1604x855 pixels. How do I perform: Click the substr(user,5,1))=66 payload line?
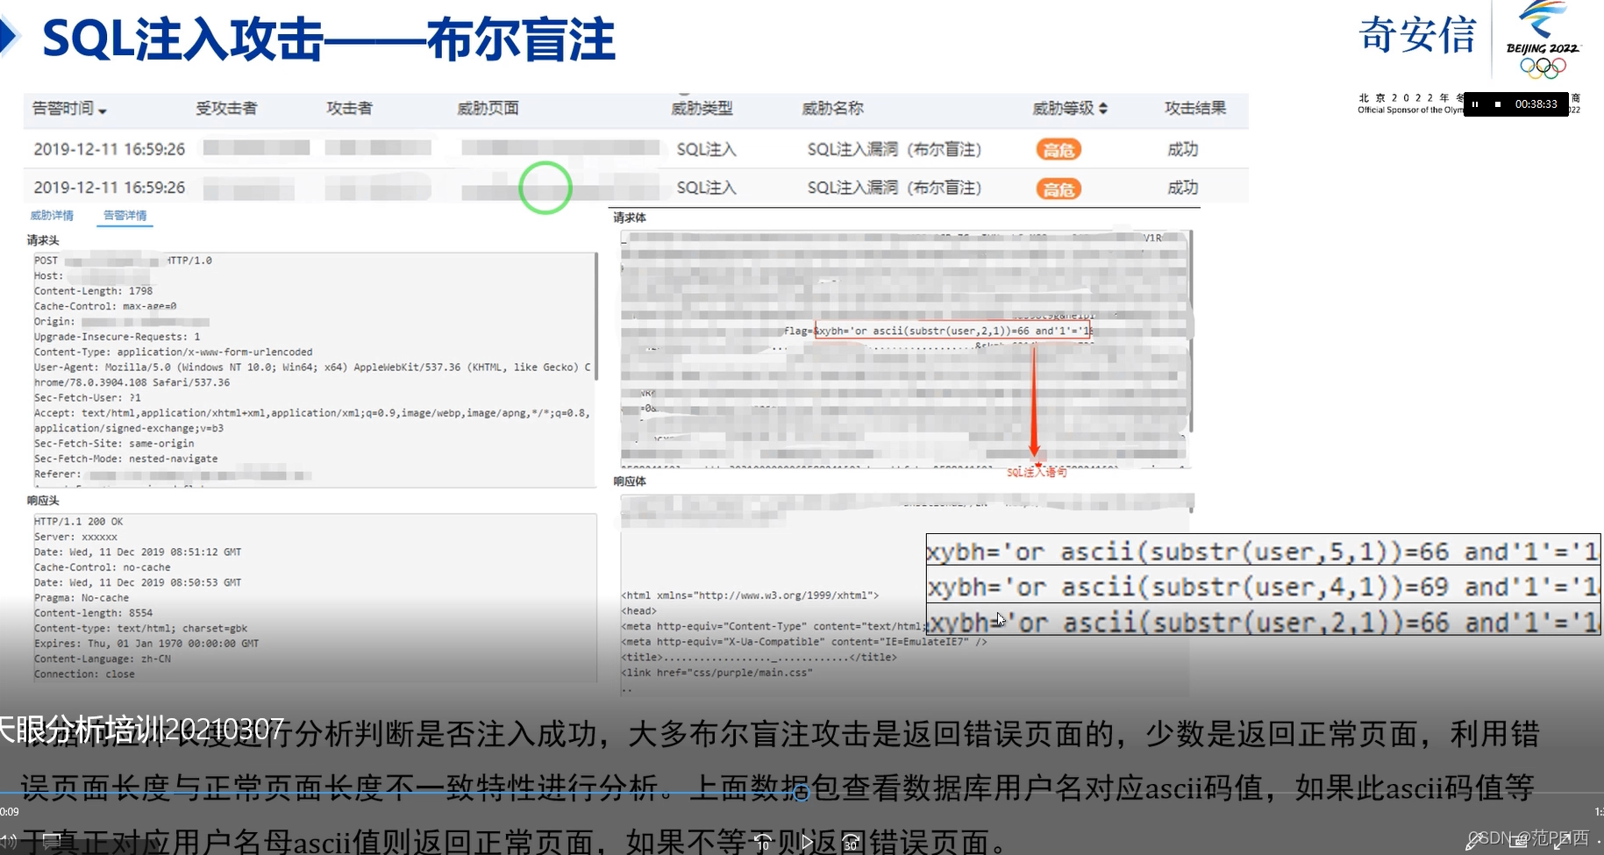pyautogui.click(x=1263, y=552)
